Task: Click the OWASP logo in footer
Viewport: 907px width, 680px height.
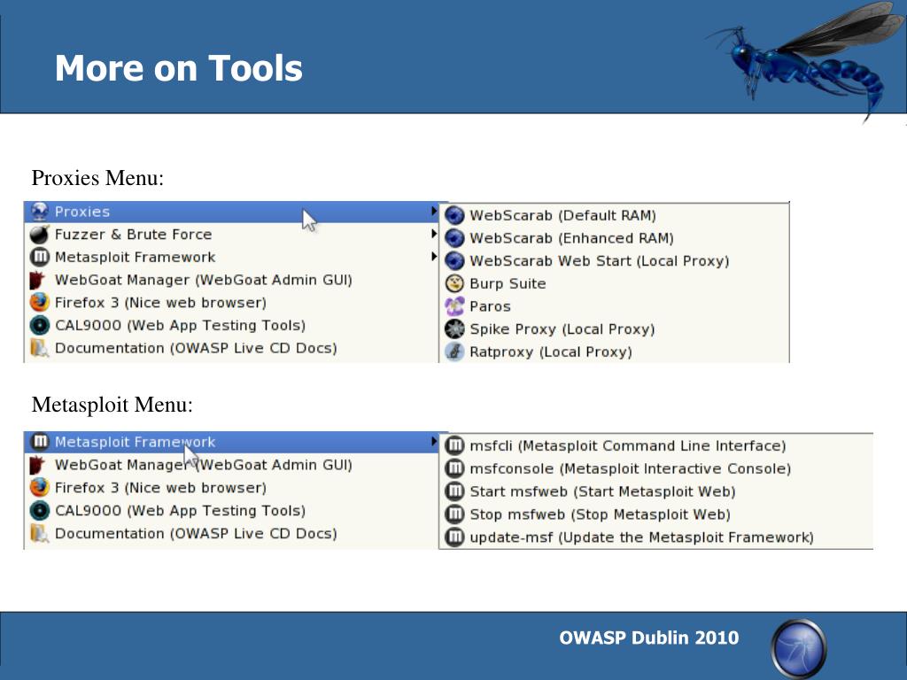Action: click(799, 649)
